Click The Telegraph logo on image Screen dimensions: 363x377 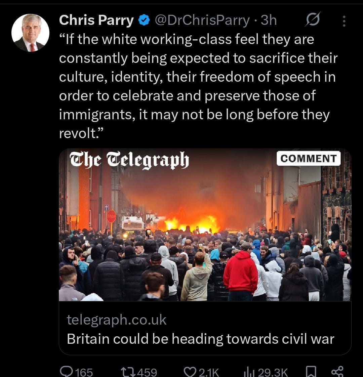click(129, 160)
